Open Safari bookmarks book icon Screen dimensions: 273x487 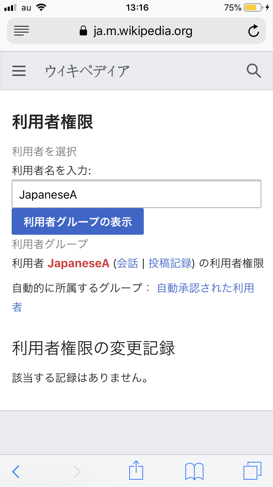tap(194, 471)
